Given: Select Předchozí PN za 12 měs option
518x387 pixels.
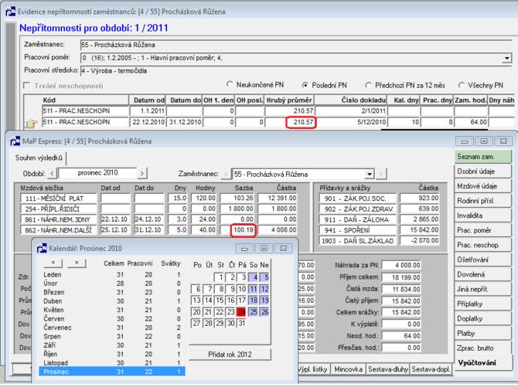Looking at the screenshot, I should pos(368,85).
